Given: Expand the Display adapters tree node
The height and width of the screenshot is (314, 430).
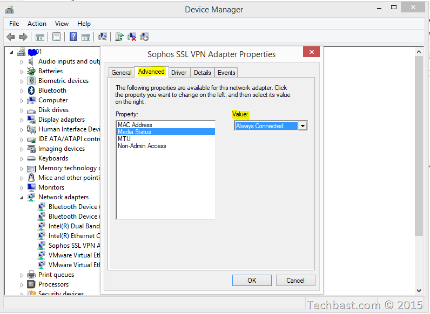Looking at the screenshot, I should [x=22, y=120].
